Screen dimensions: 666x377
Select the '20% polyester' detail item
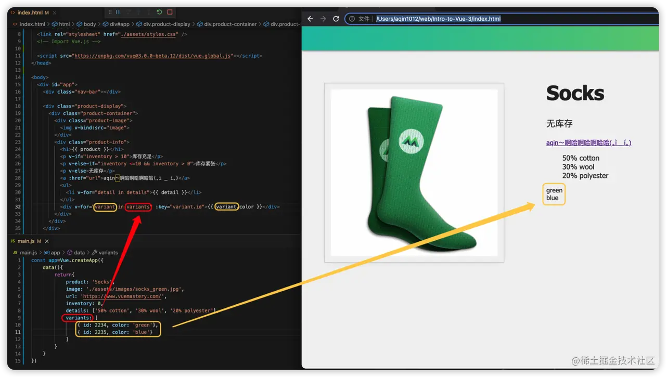[585, 176]
